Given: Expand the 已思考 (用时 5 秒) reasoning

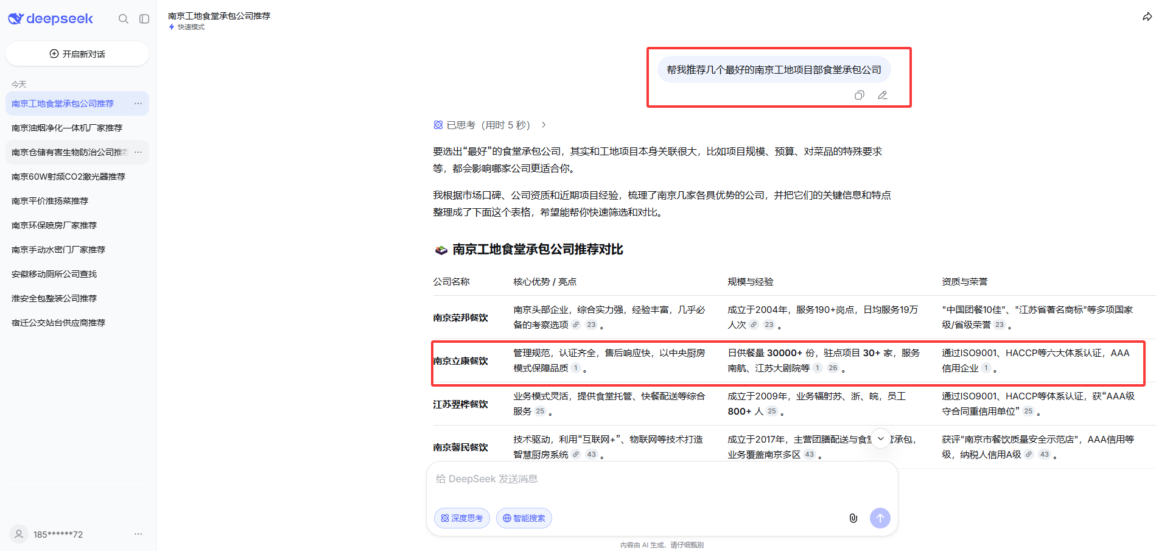Looking at the screenshot, I should click(x=489, y=125).
